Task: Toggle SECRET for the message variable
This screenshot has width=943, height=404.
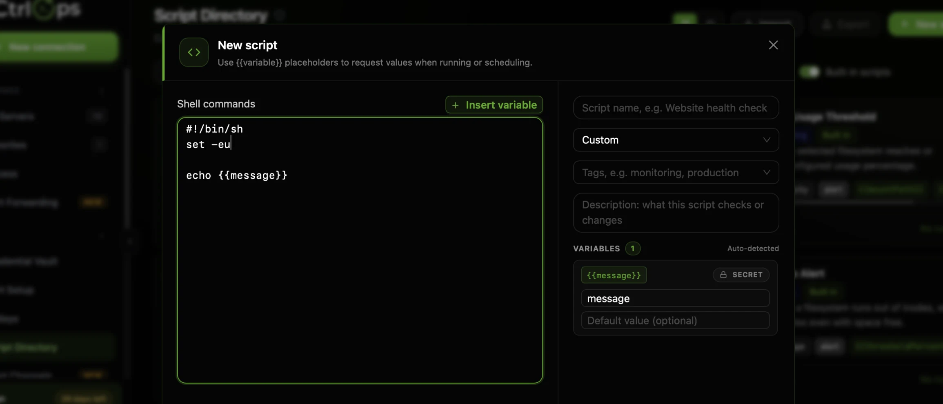Action: (x=741, y=275)
